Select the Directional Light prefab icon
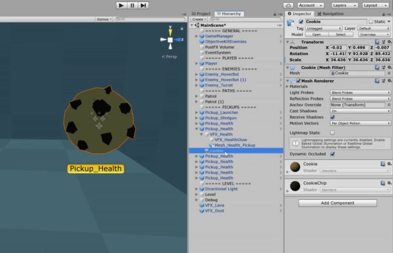This screenshot has height=253, width=393. 202,189
